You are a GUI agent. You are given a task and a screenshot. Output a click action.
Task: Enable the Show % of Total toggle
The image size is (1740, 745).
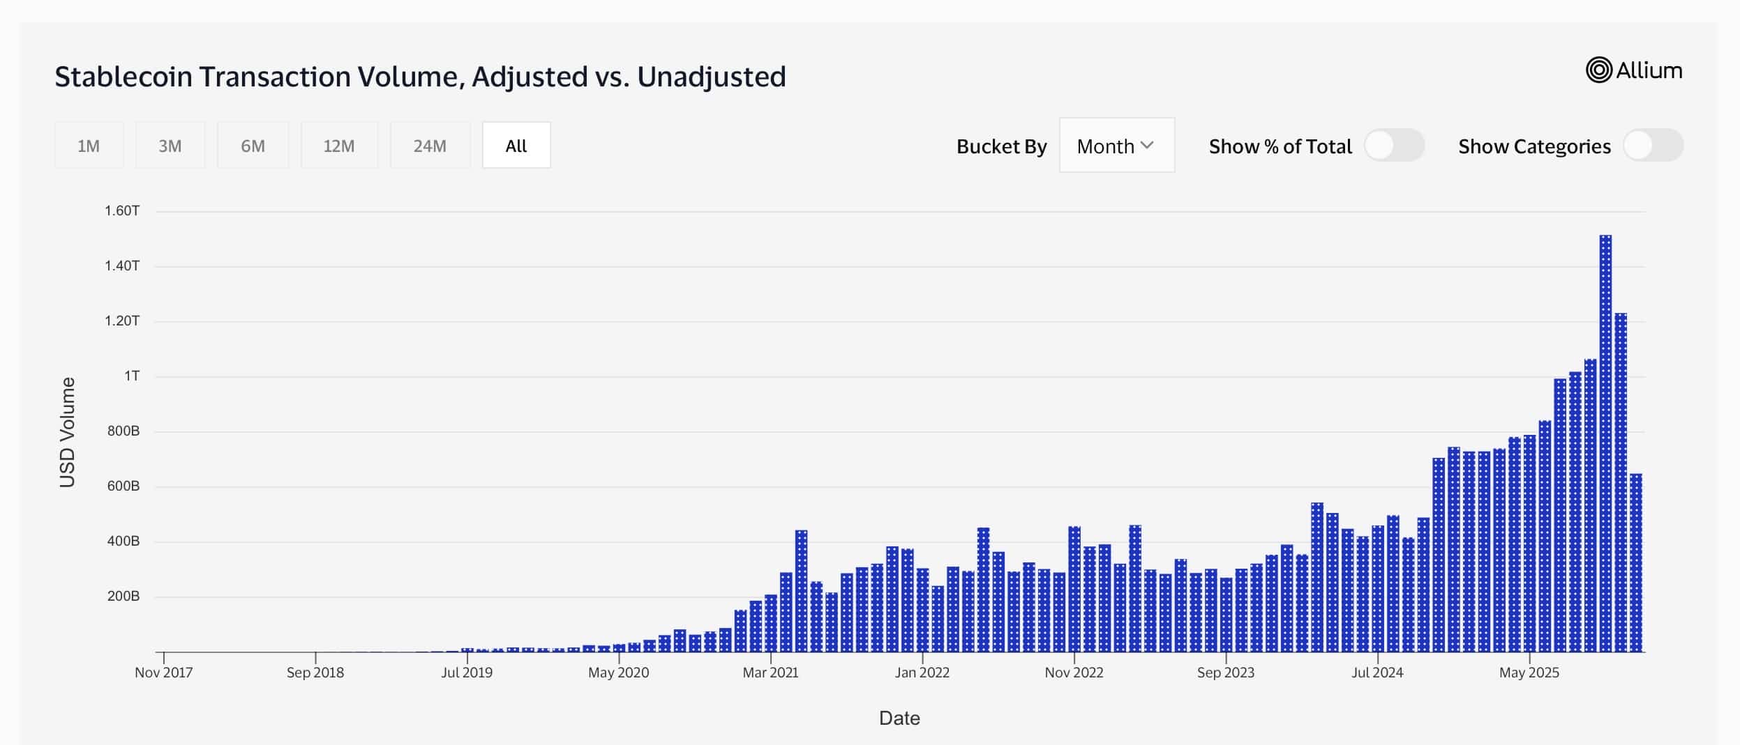[1393, 146]
